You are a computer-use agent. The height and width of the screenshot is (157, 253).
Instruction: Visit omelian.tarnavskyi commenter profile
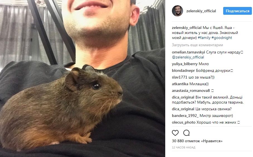188,52
